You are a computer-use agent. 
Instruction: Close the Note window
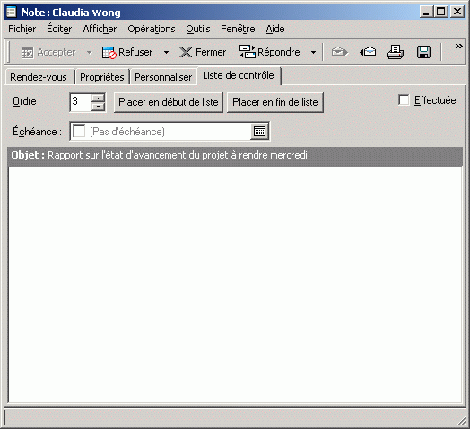pos(457,12)
